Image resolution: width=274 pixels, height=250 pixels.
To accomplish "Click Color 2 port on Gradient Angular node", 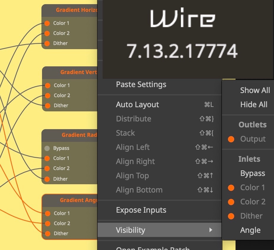I will coord(48,223).
